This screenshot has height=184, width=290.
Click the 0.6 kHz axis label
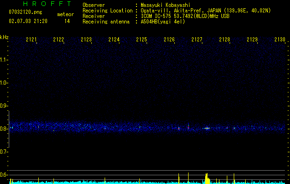point(4,175)
